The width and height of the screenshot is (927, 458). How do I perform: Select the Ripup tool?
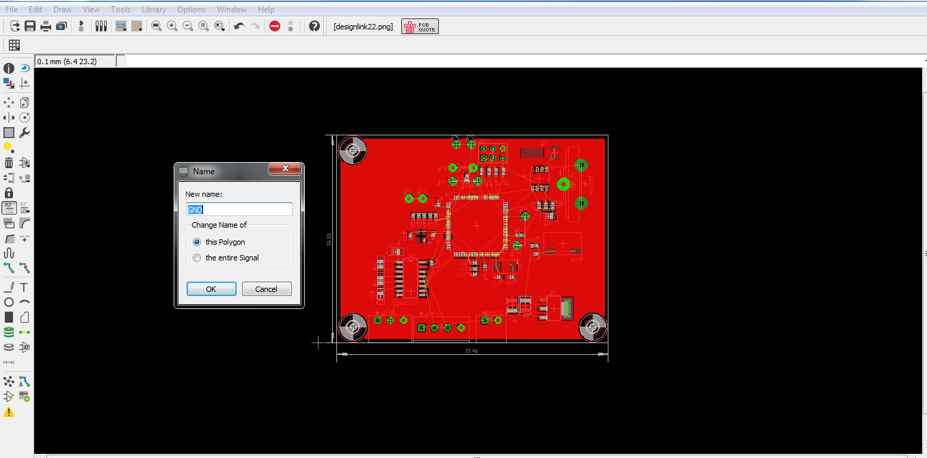25,268
